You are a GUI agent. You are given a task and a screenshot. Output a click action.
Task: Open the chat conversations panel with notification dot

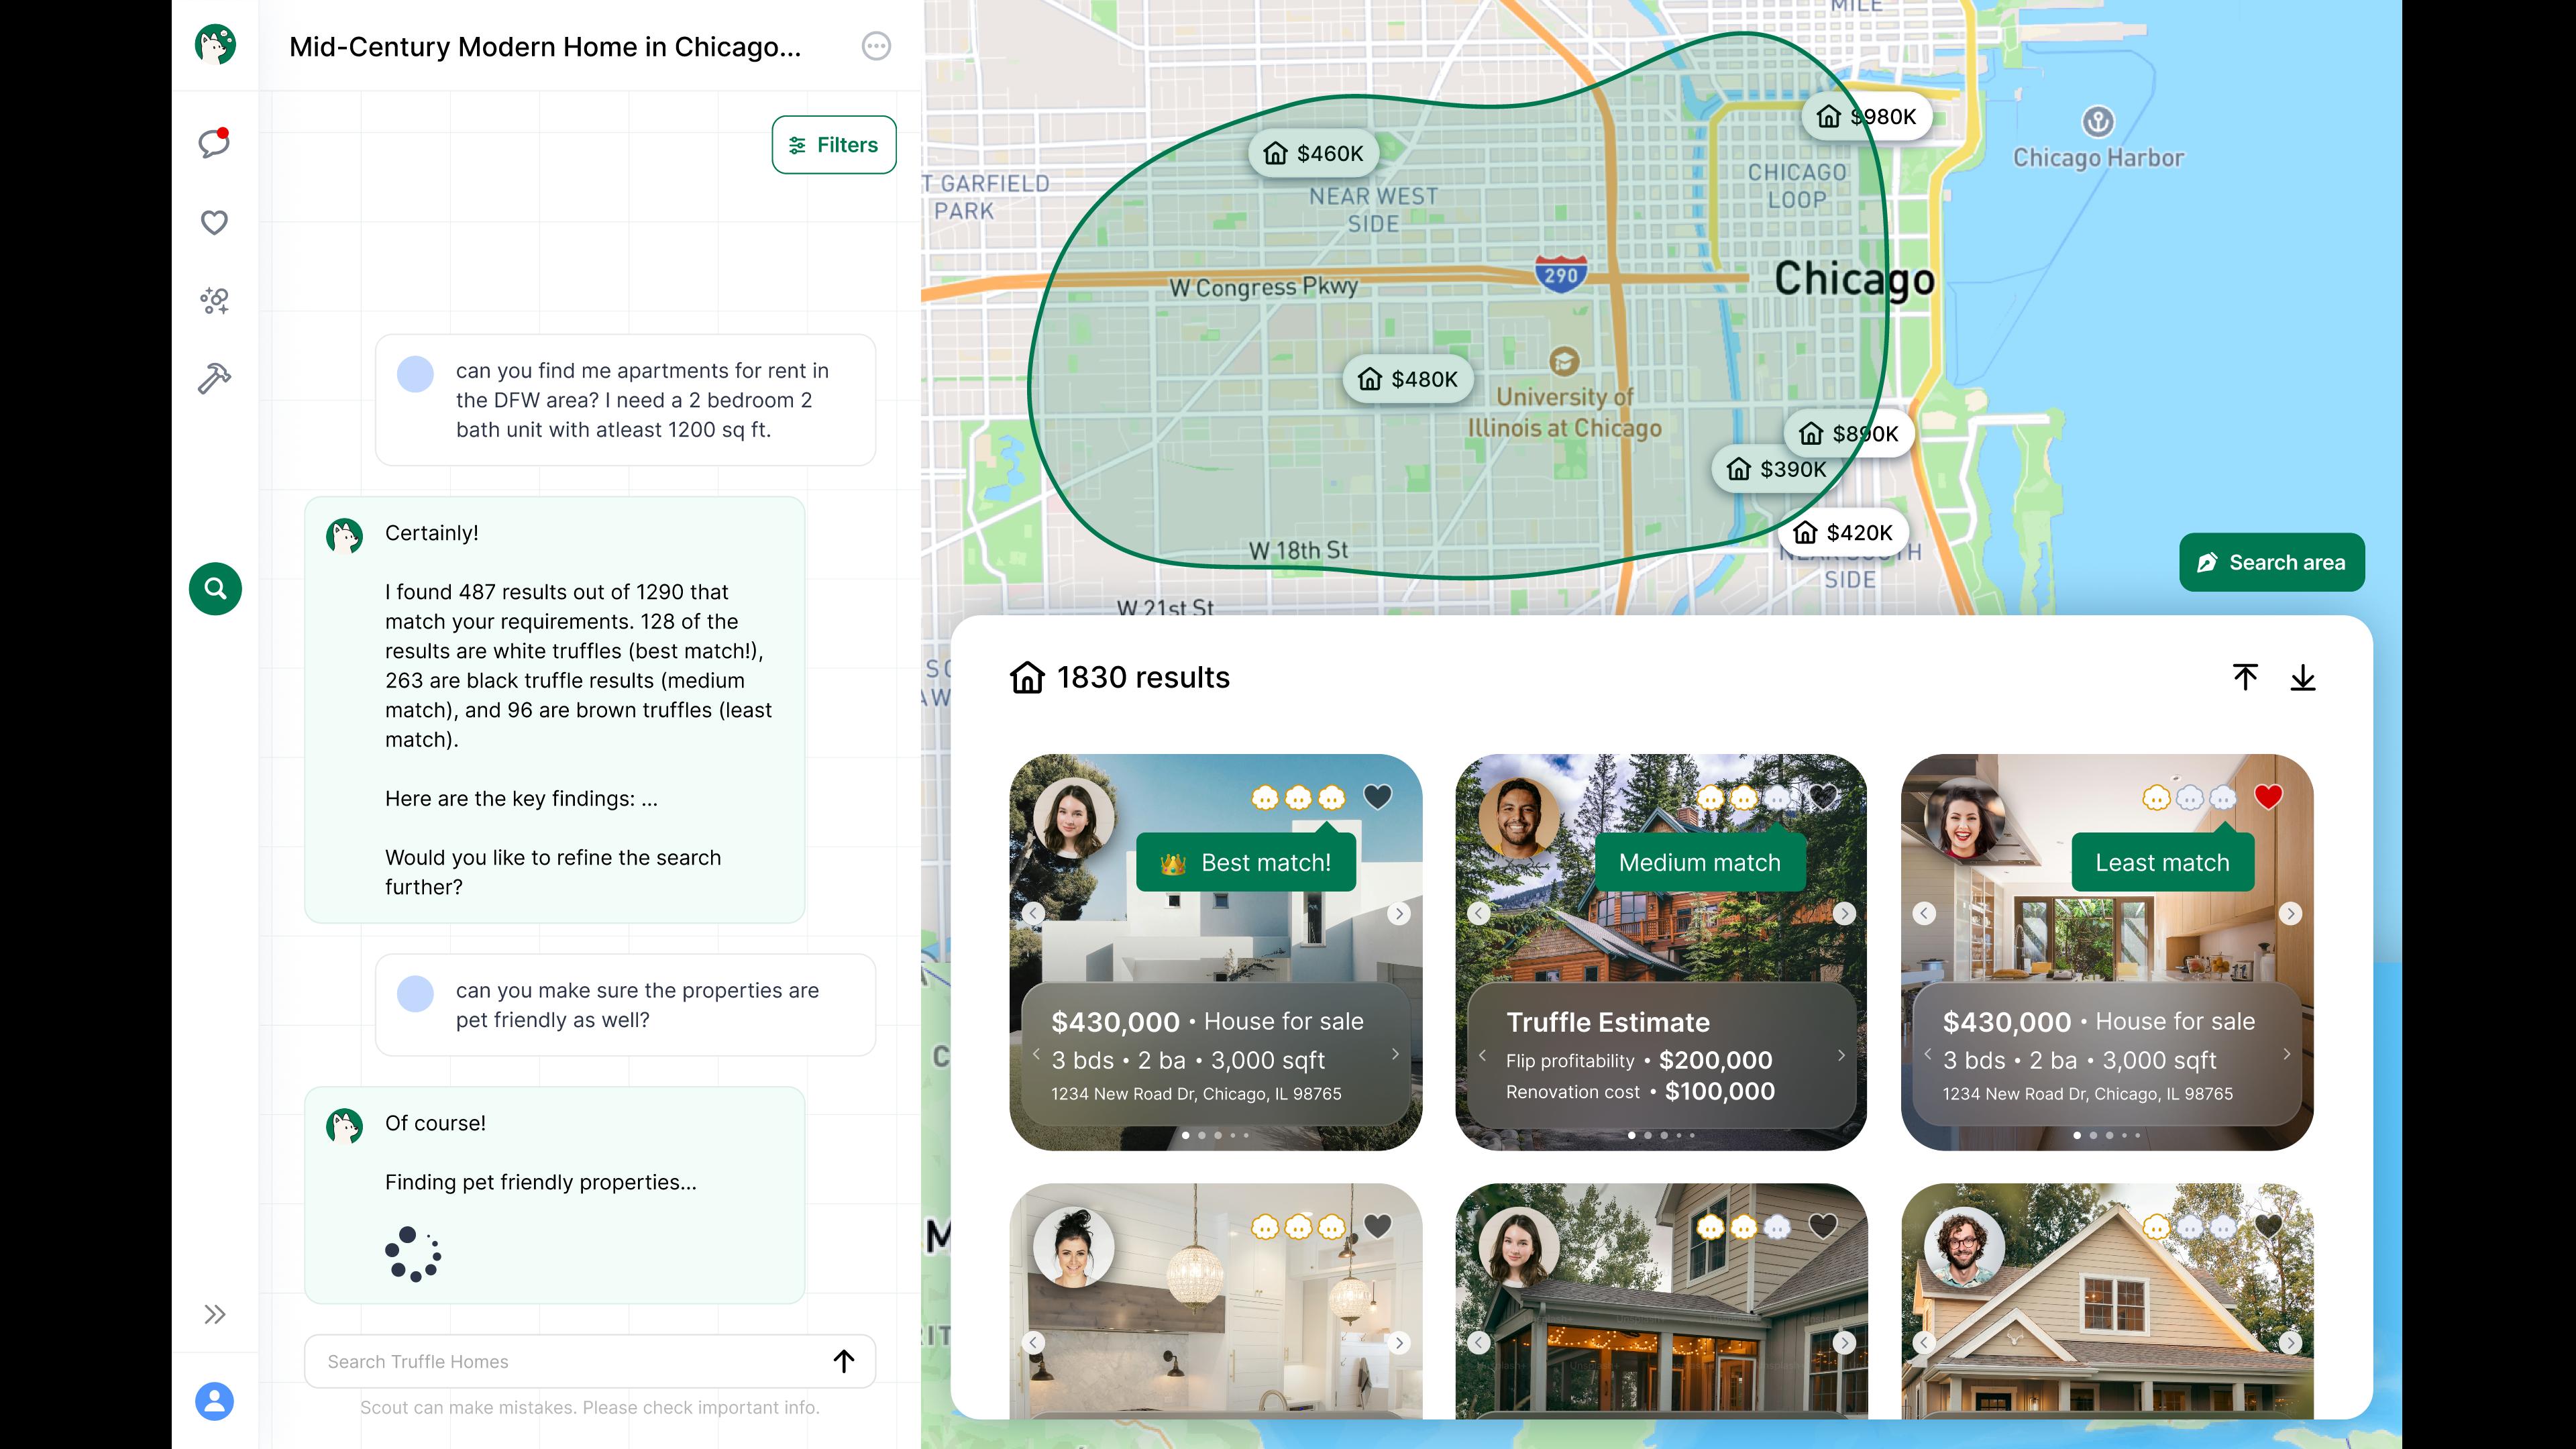click(214, 144)
